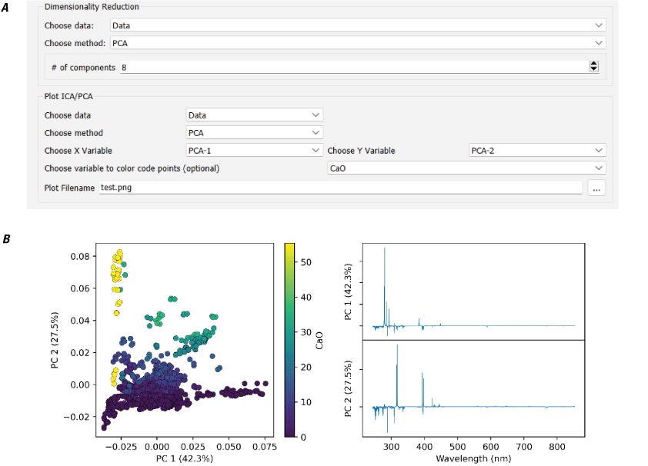The height and width of the screenshot is (466, 648).
Task: Open 'Choose data' dropdown in Plot ICA/PCA
Action: click(x=254, y=115)
